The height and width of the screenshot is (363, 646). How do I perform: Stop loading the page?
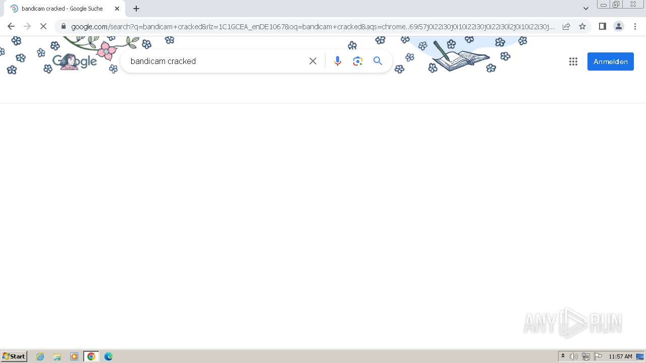(43, 26)
